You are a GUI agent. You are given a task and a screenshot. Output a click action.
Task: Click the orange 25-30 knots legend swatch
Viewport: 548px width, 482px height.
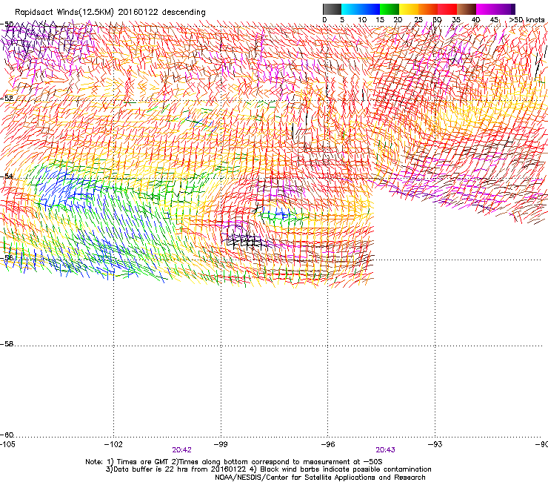[428, 9]
